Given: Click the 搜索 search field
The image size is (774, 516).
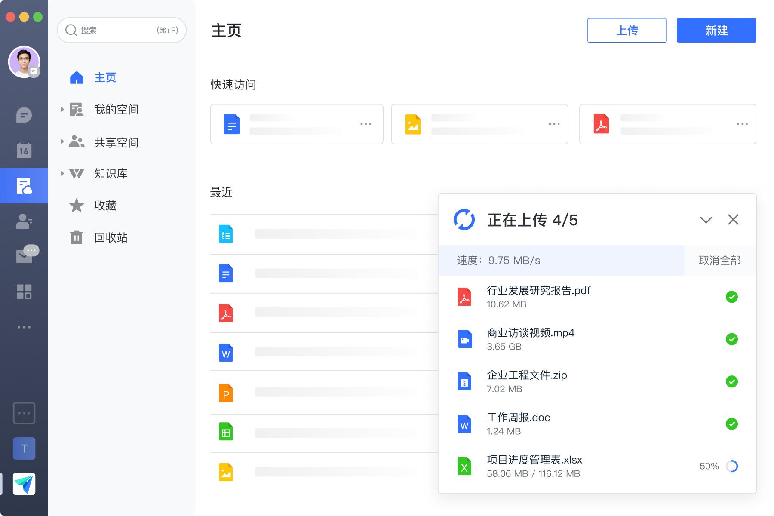Looking at the screenshot, I should (122, 30).
